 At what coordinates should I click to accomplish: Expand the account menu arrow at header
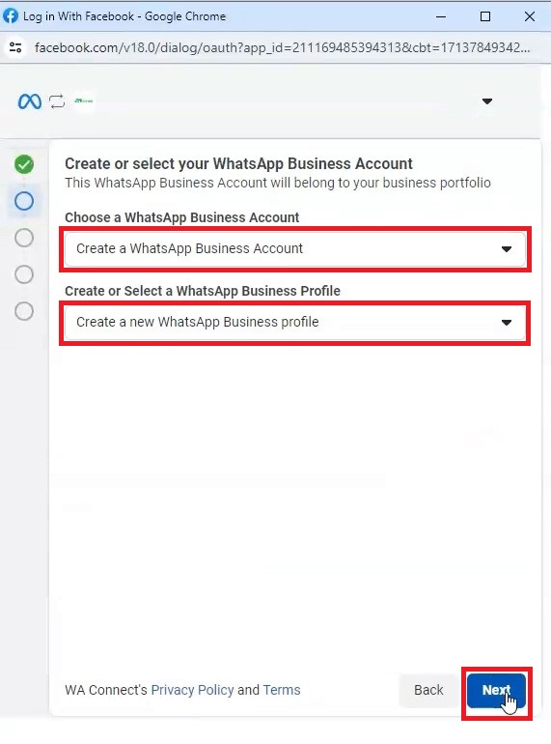coord(487,101)
